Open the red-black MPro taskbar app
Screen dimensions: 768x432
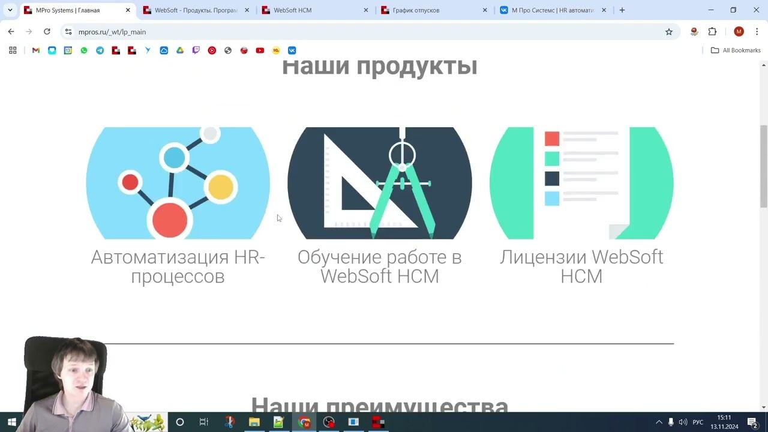click(378, 422)
